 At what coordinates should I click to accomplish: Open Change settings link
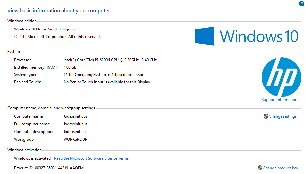pyautogui.click(x=283, y=116)
